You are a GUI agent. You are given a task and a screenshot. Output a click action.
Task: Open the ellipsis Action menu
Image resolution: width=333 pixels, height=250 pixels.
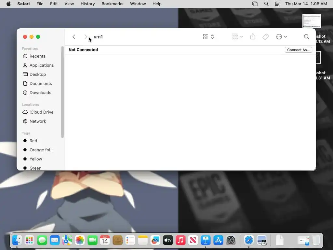point(282,37)
